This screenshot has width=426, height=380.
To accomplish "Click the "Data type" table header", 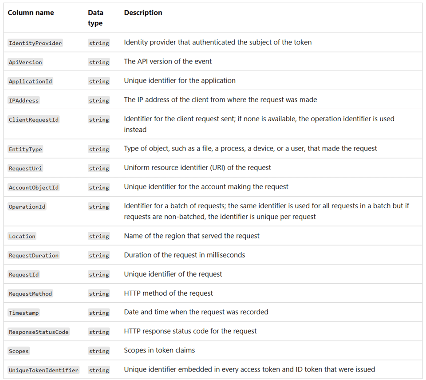I will click(95, 18).
